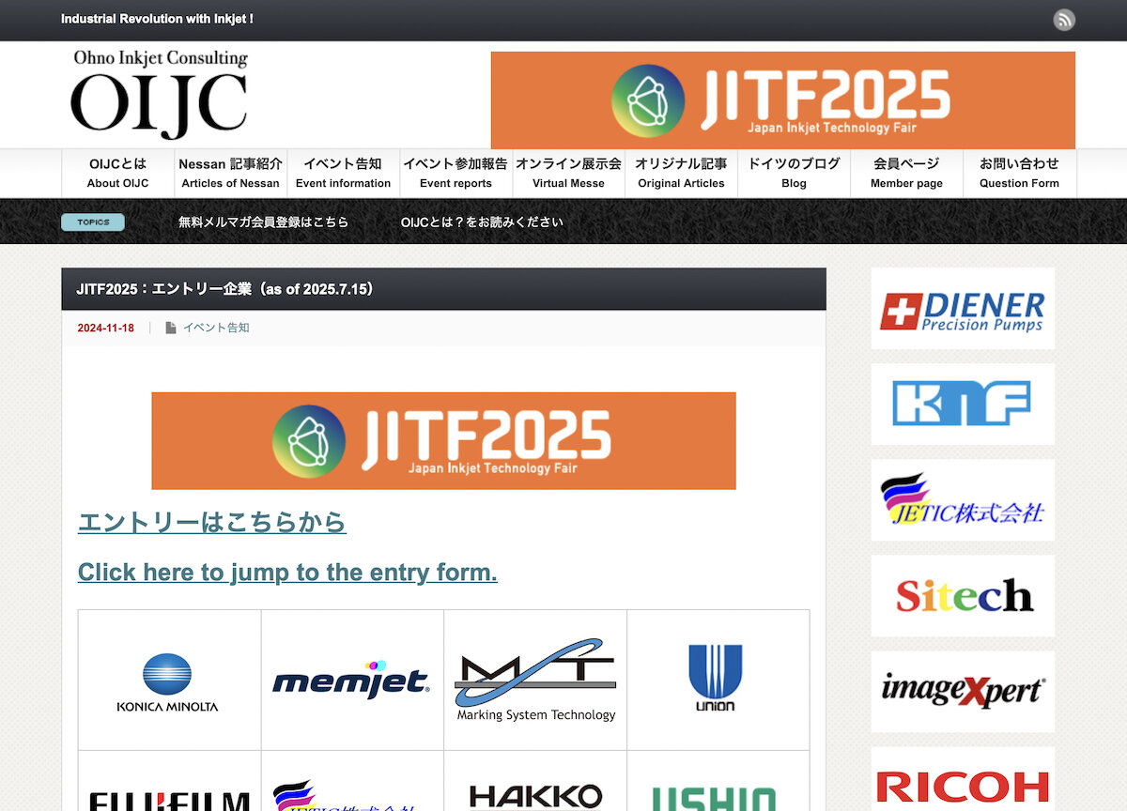The image size is (1127, 811).
Task: Follow the エントリーはこちらから link
Action: [x=212, y=522]
